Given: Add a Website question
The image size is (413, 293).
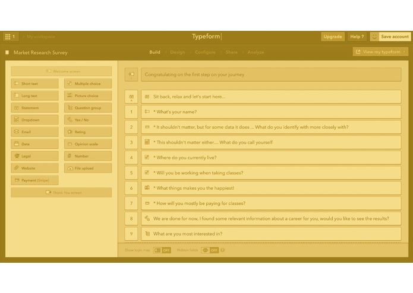Looking at the screenshot, I should 35,168.
